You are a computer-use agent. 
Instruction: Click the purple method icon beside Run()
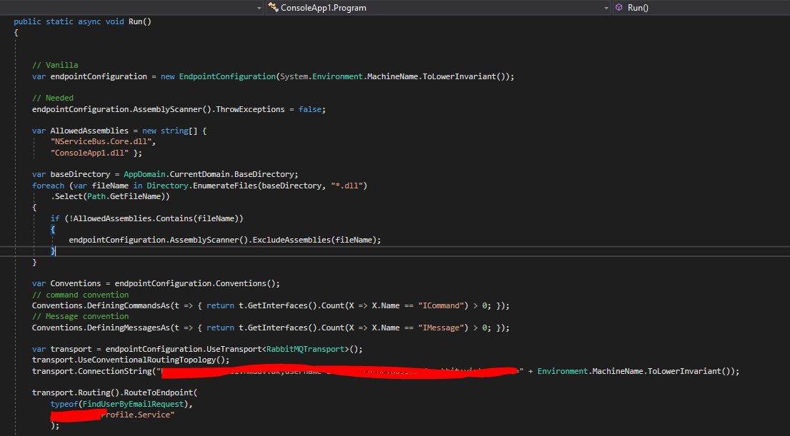click(x=618, y=8)
